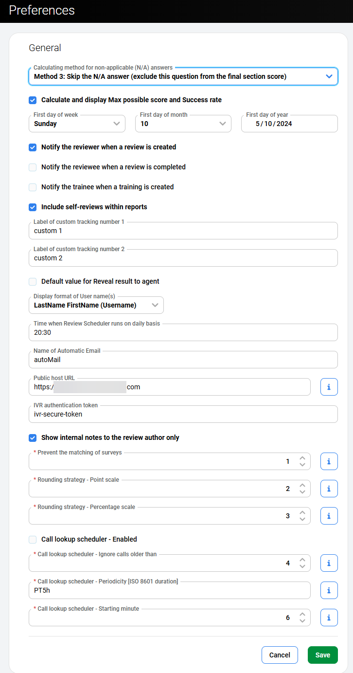This screenshot has width=353, height=673.
Task: Click info icon for Rounding strategy Point scale
Action: pyautogui.click(x=329, y=489)
